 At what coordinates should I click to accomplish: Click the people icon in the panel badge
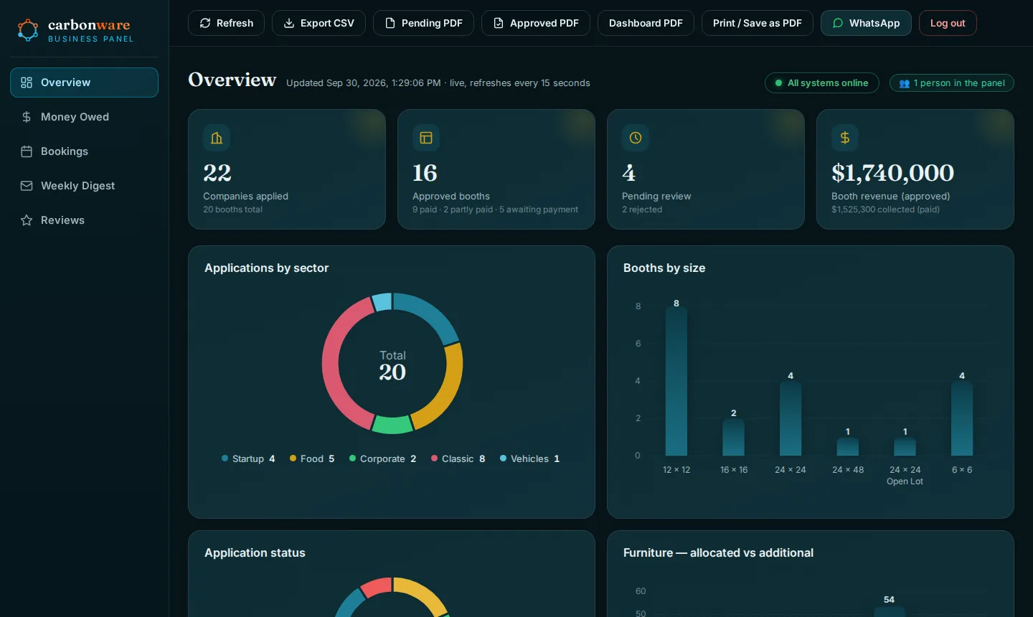pos(905,83)
